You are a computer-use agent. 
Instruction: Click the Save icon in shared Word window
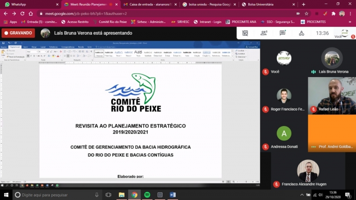point(4,43)
